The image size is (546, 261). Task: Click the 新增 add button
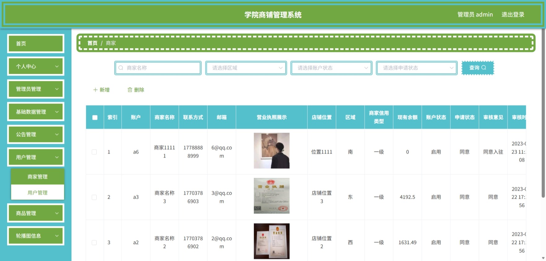[101, 90]
